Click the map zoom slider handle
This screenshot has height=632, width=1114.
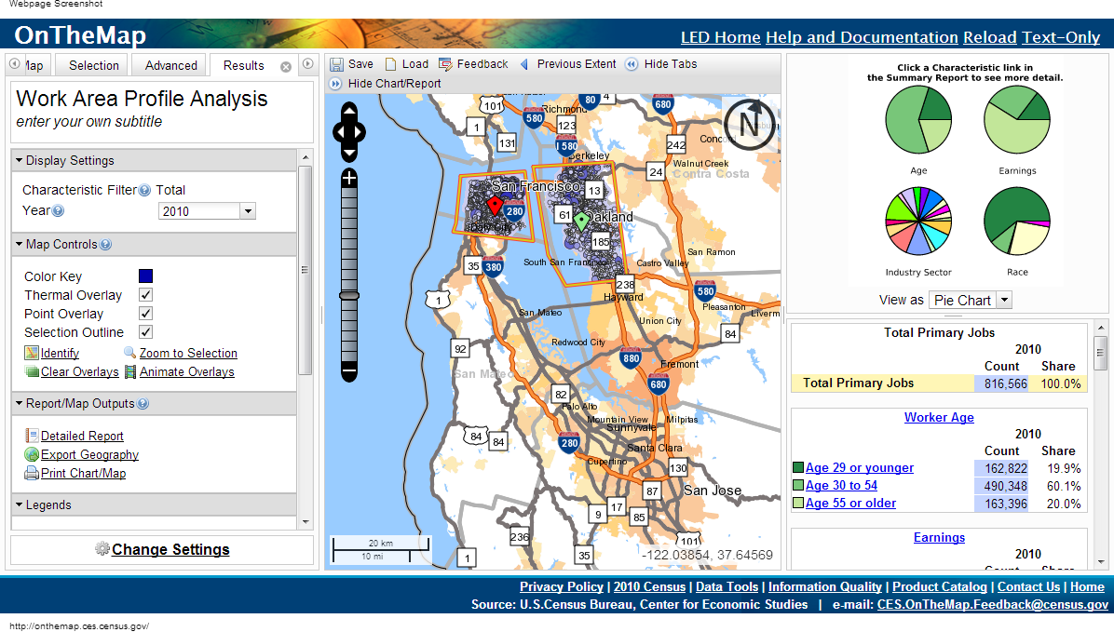[349, 295]
